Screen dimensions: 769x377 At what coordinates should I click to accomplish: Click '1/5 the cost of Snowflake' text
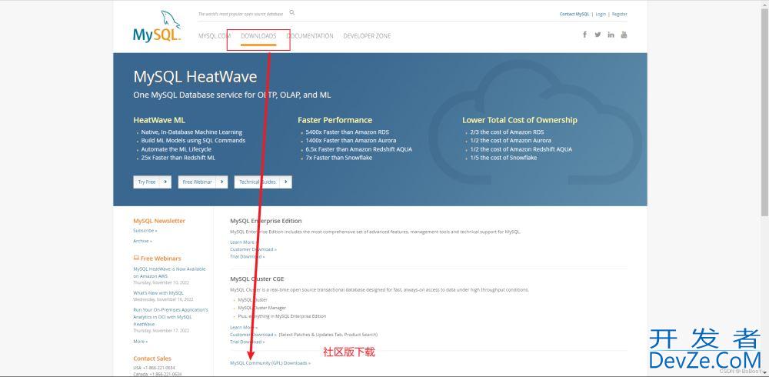(503, 158)
